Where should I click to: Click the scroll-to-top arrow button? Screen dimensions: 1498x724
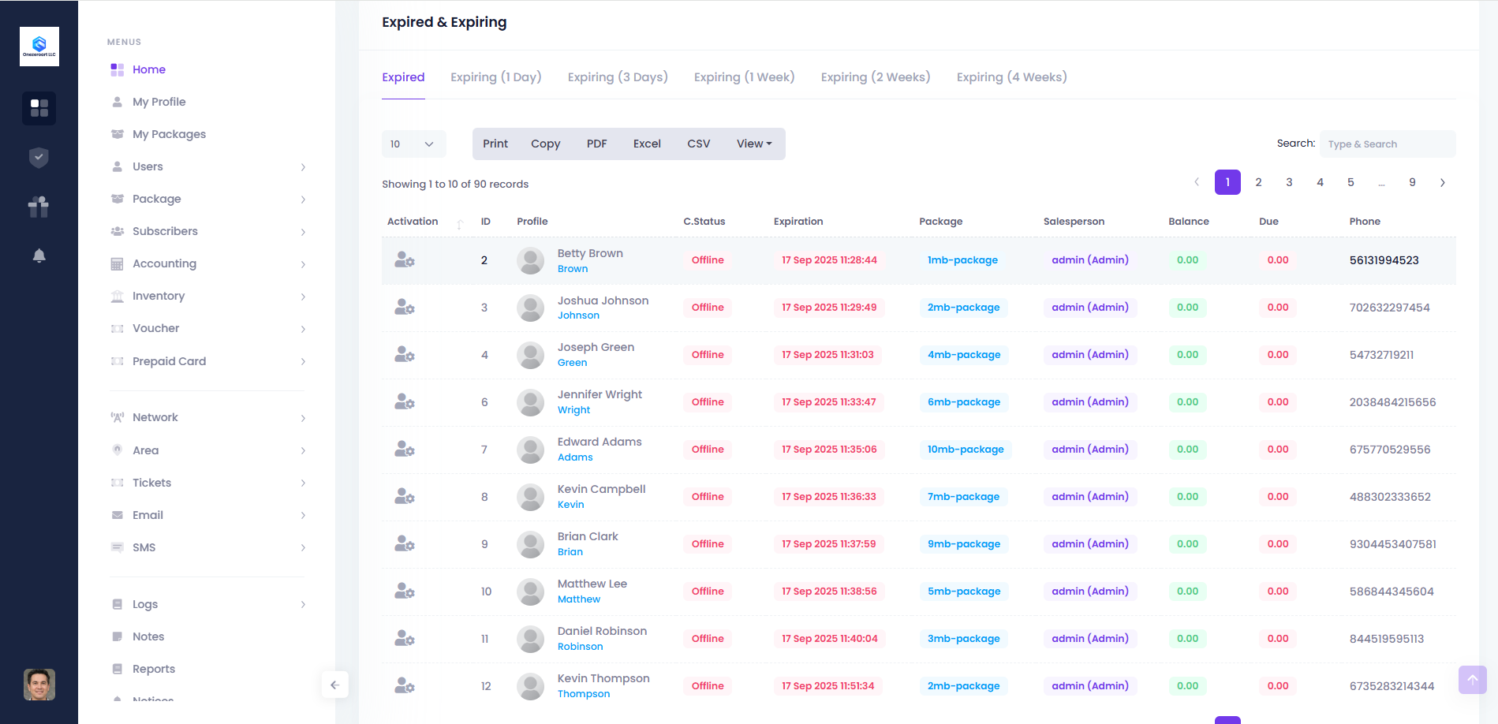(x=1472, y=680)
